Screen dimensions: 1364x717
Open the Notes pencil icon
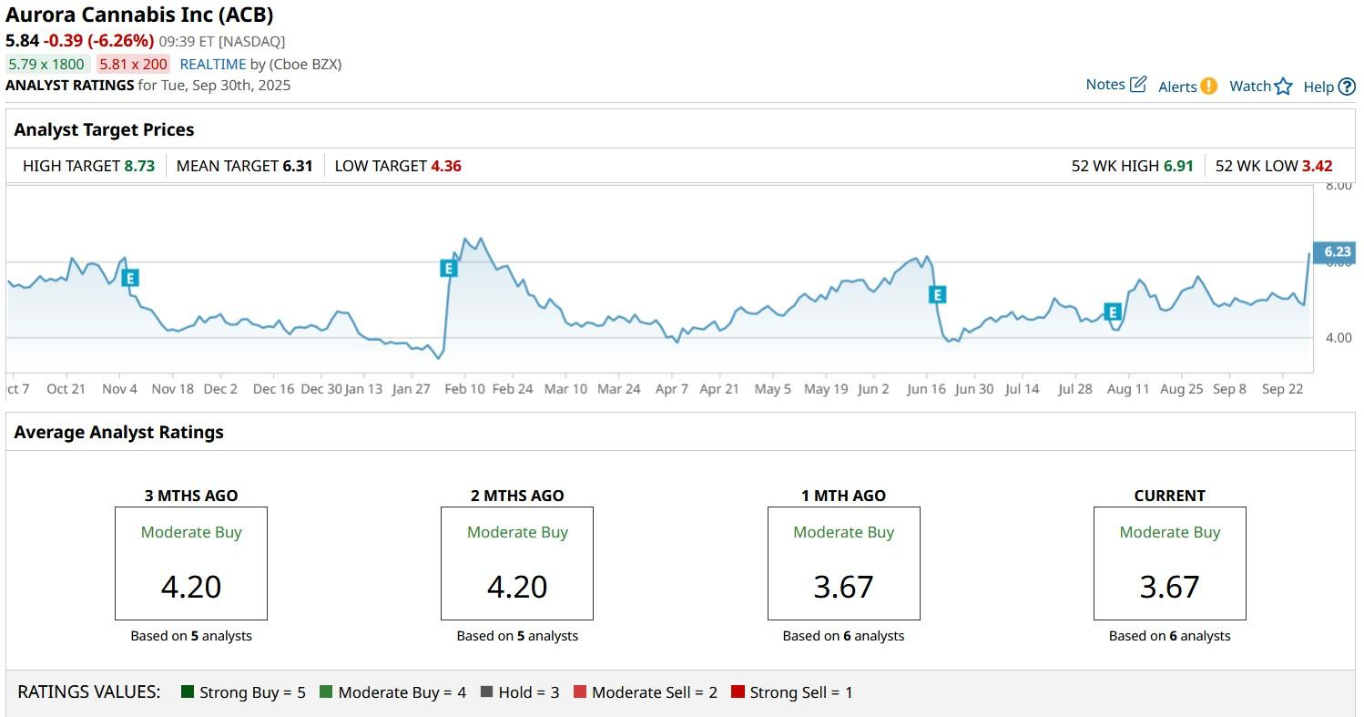(1138, 85)
